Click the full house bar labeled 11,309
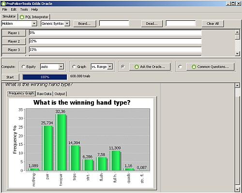Screen dimensions: 242x193 click(x=115, y=161)
